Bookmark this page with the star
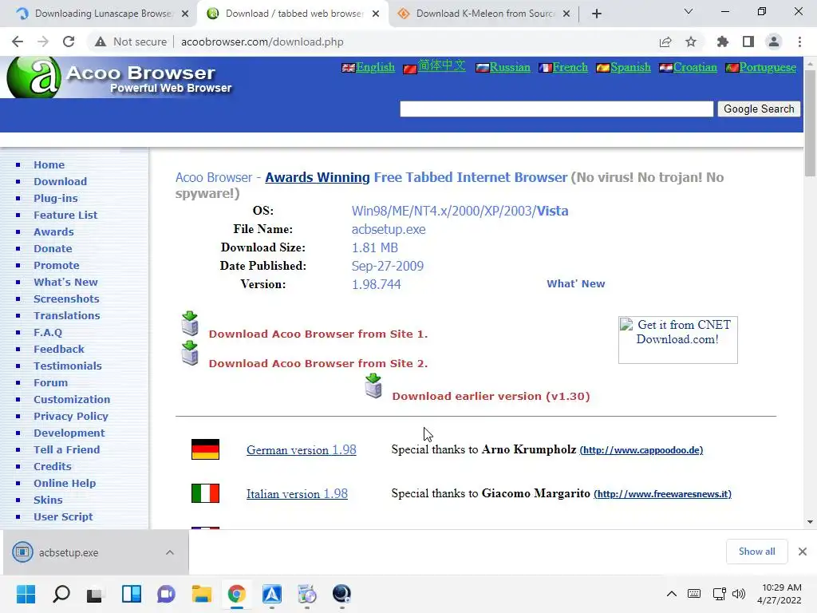The height and width of the screenshot is (613, 817). (x=691, y=42)
